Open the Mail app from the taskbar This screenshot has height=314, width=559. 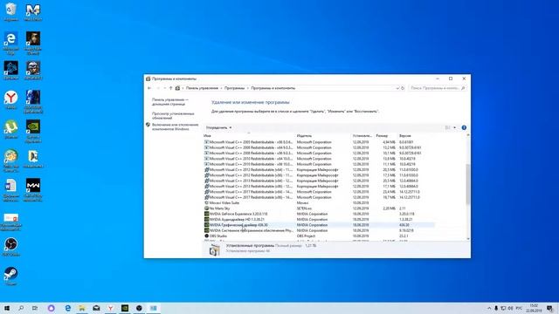click(x=96, y=308)
